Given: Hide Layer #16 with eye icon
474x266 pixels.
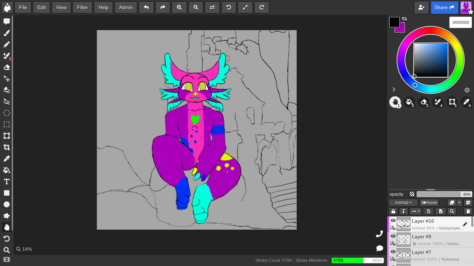Looking at the screenshot, I should [393, 221].
